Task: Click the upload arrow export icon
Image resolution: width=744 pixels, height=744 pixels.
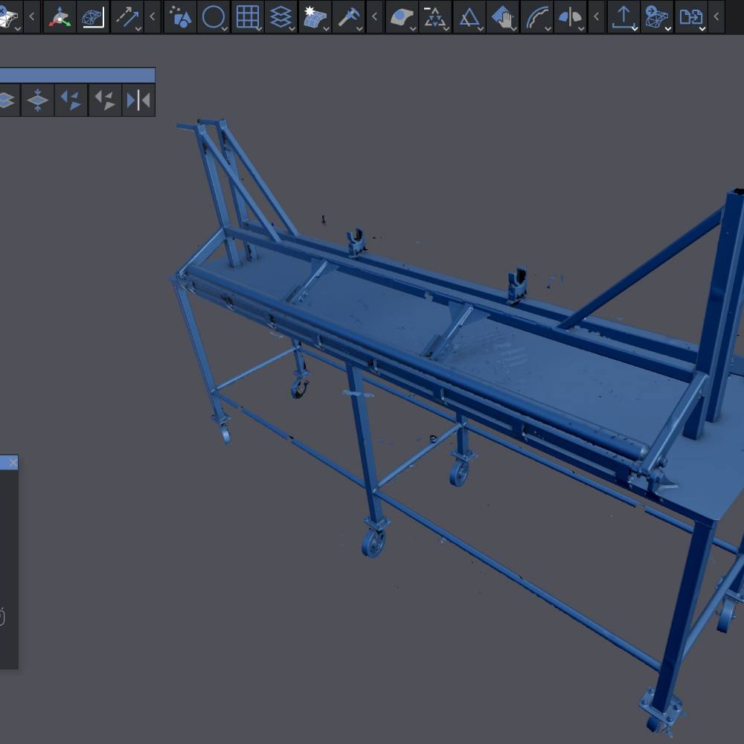Action: click(x=623, y=17)
